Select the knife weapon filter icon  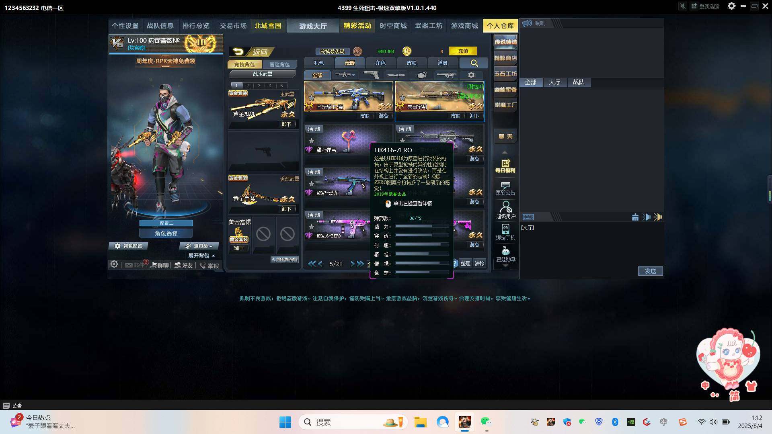396,75
